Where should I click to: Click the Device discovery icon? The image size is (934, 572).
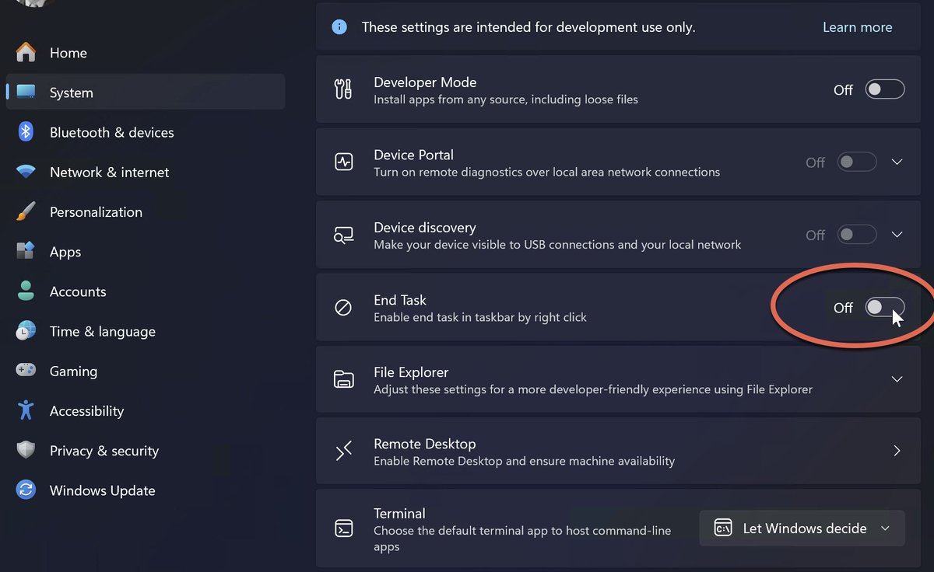[x=343, y=234]
